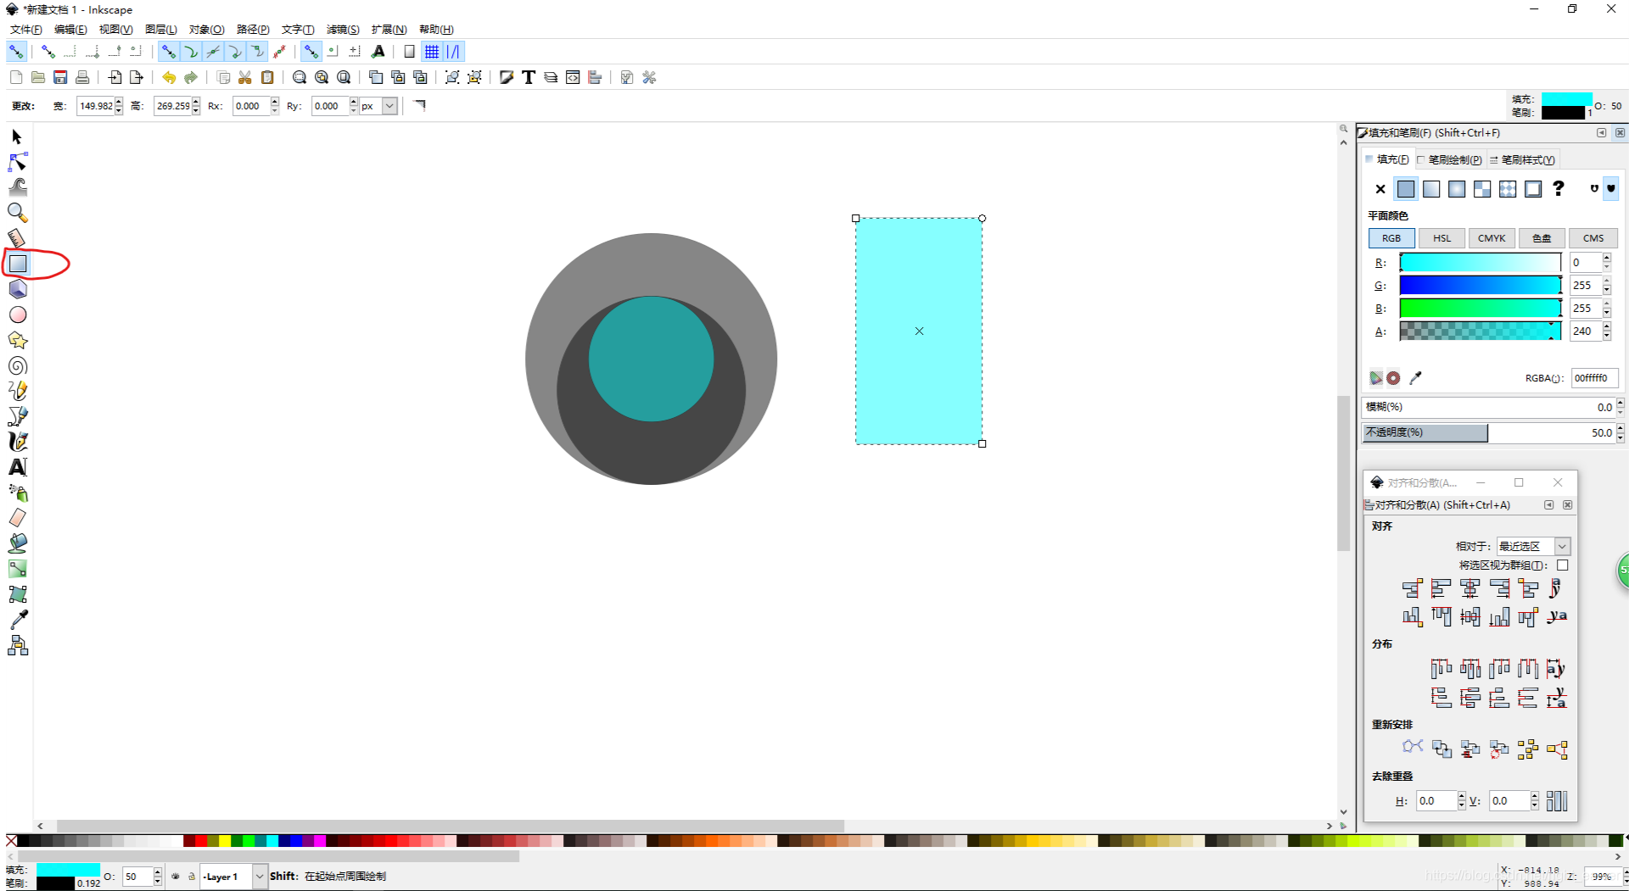Increase the zoom percentage spinner

pos(1625,872)
